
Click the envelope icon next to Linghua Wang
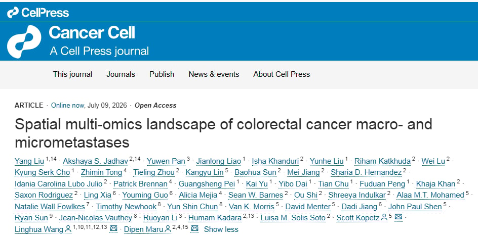click(113, 229)
